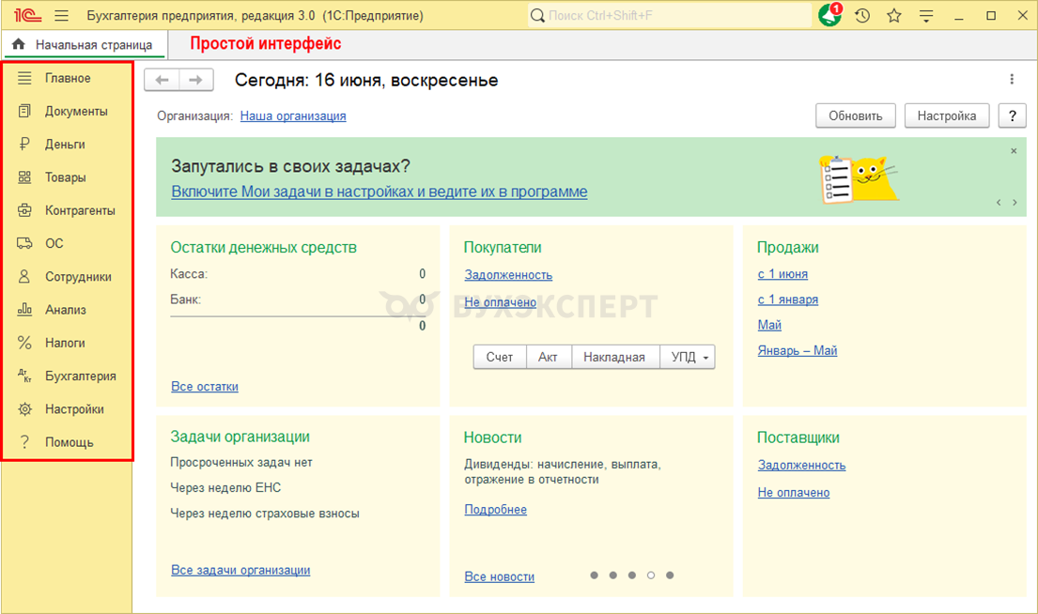Image resolution: width=1038 pixels, height=614 pixels.
Task: View sales с 1 января
Action: (788, 299)
